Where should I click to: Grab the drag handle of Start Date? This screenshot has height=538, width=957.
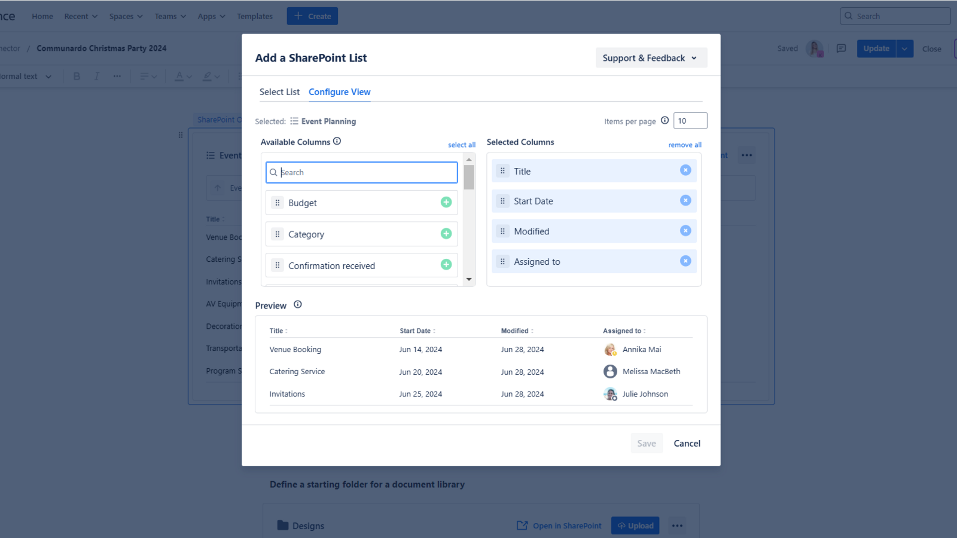tap(502, 201)
